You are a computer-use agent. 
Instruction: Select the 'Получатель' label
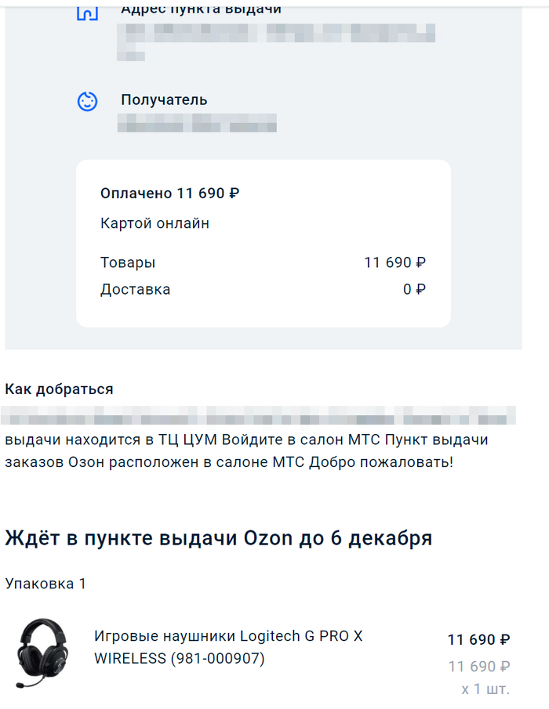click(x=164, y=100)
